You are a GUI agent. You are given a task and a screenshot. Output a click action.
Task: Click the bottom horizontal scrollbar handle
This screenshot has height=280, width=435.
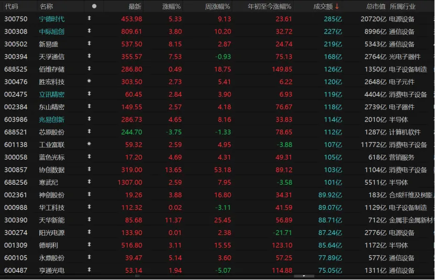(x=304, y=276)
